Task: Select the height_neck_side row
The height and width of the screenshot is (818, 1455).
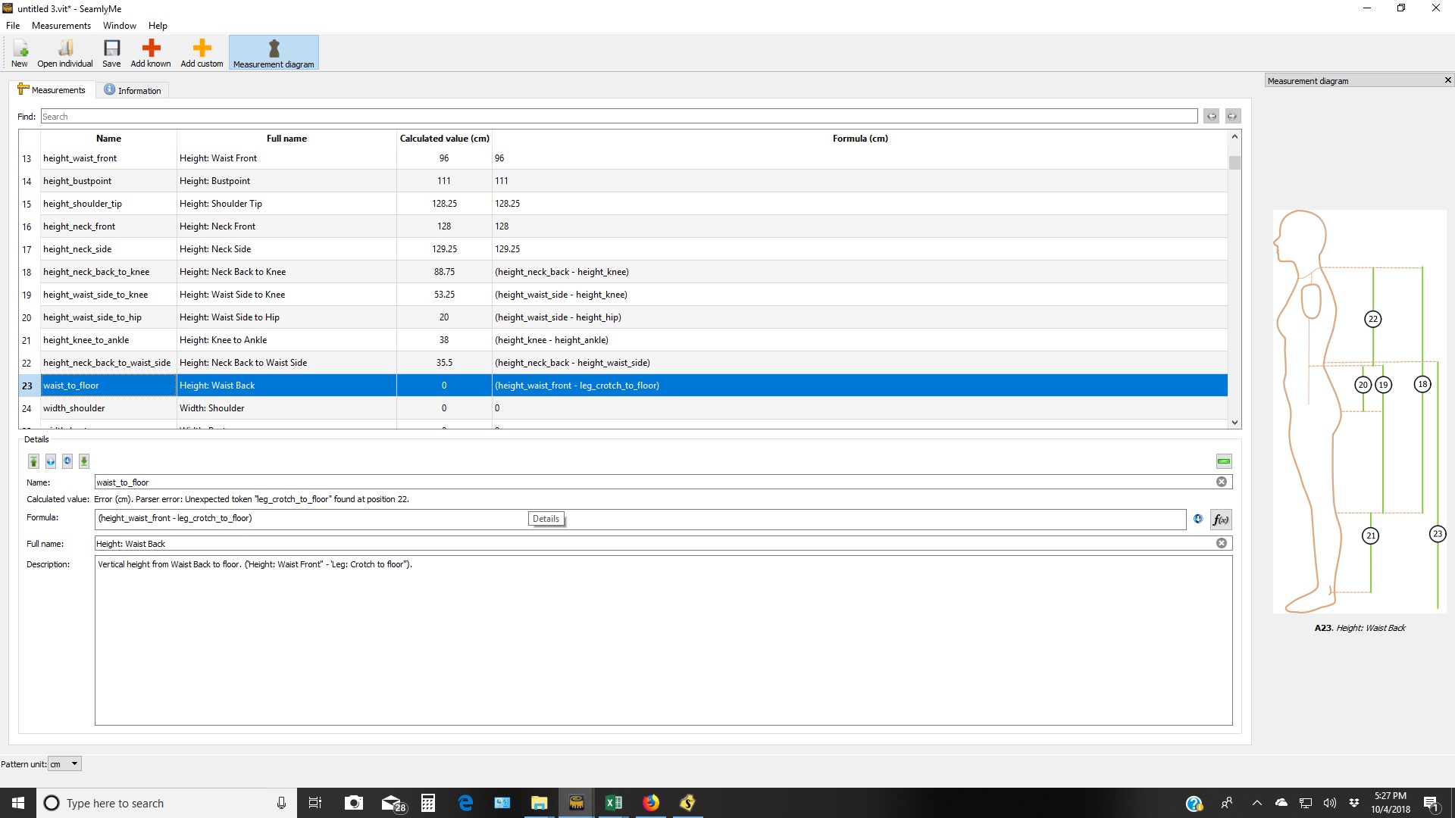Action: click(623, 249)
